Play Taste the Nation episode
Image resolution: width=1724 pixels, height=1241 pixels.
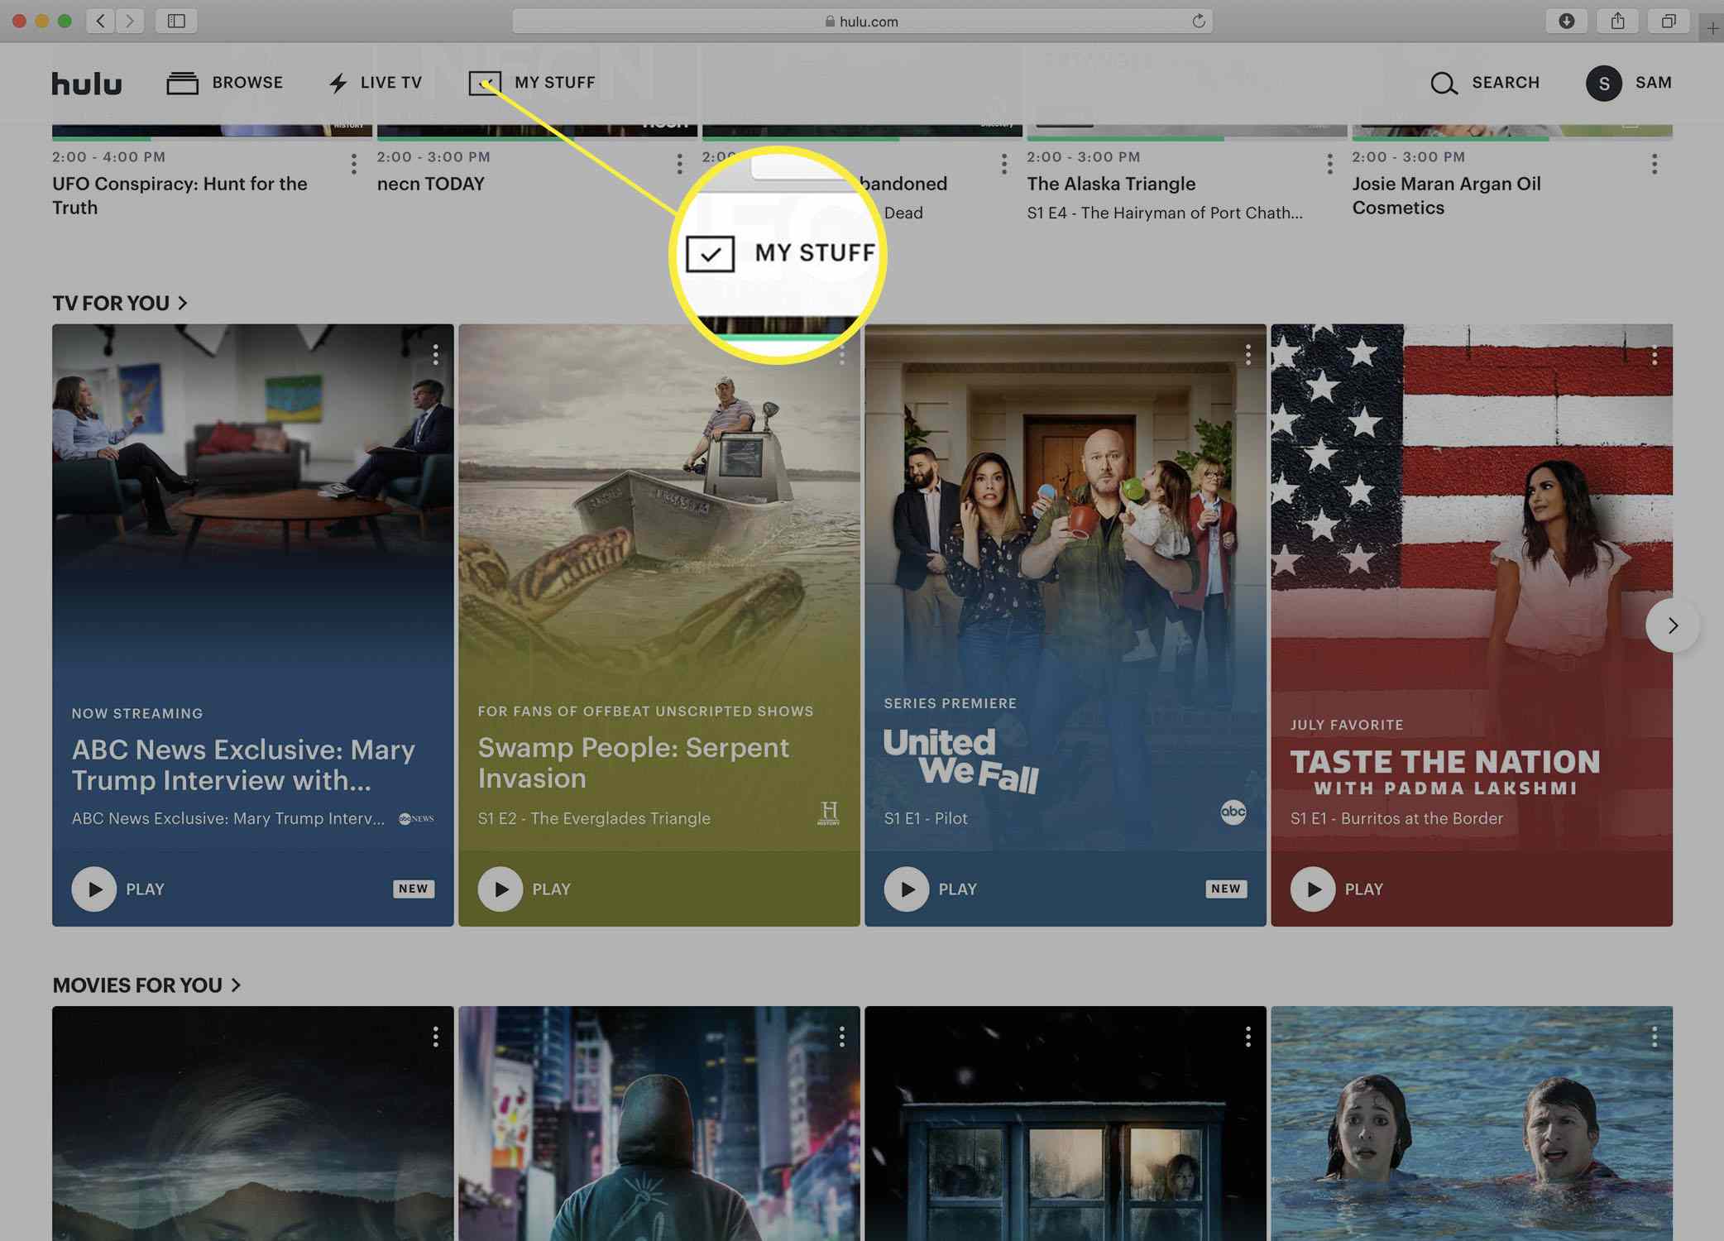[x=1312, y=889]
